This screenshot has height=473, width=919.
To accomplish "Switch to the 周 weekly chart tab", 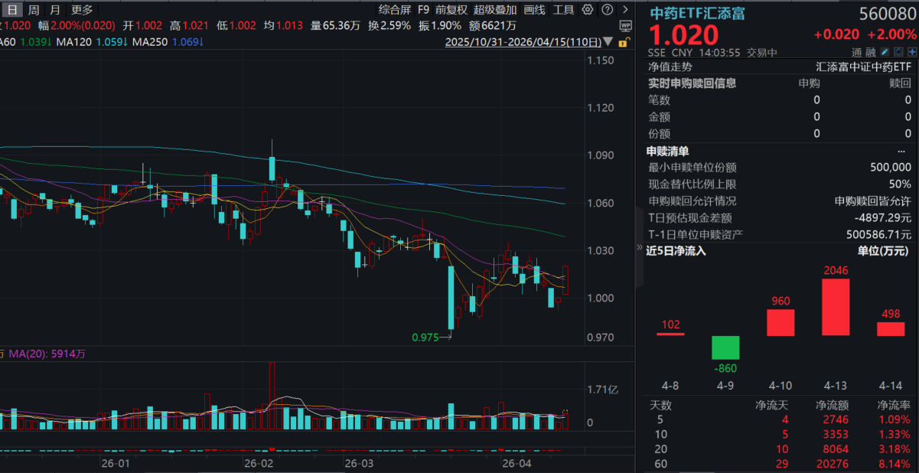I will [x=32, y=10].
